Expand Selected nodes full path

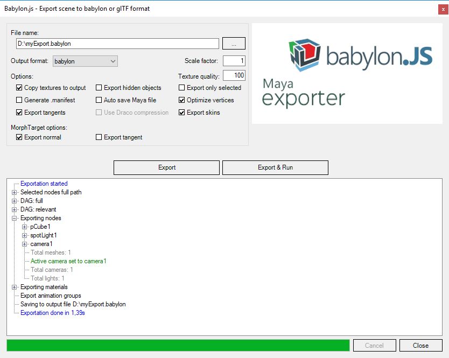(14, 193)
